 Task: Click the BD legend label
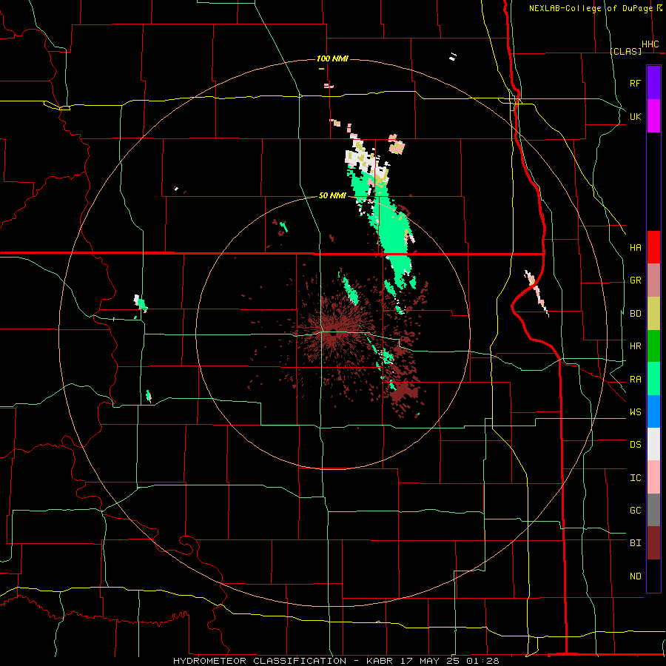point(635,314)
